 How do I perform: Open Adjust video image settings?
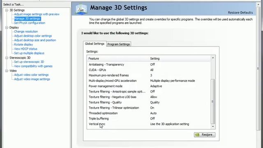(32, 79)
